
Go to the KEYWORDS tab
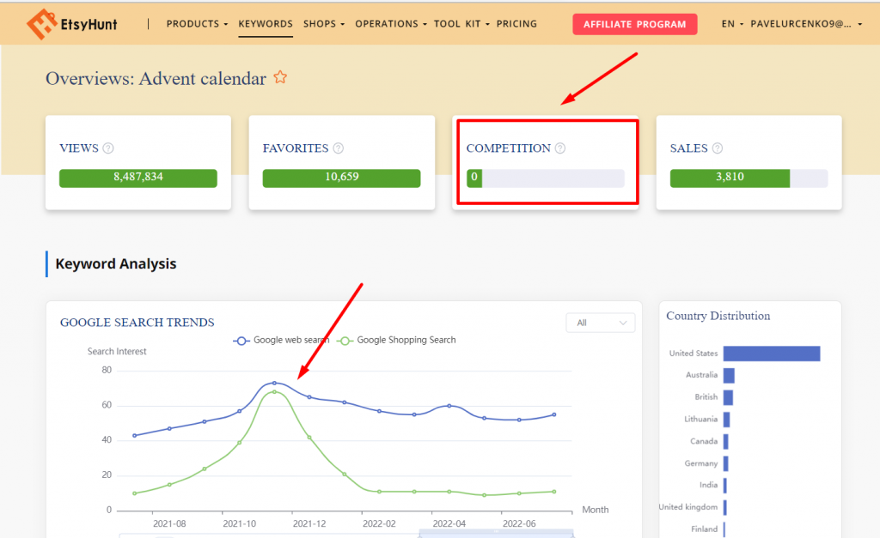click(266, 24)
